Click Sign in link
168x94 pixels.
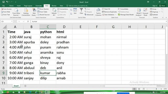point(155,6)
